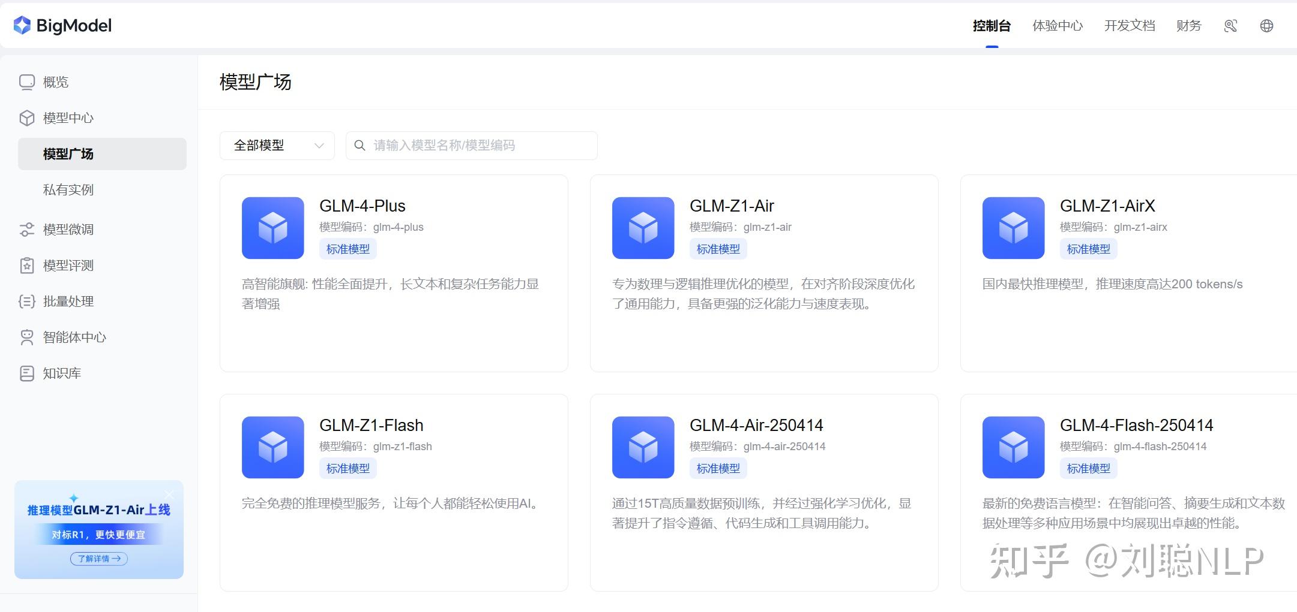
Task: Switch to the 控制台 tab
Action: [992, 26]
